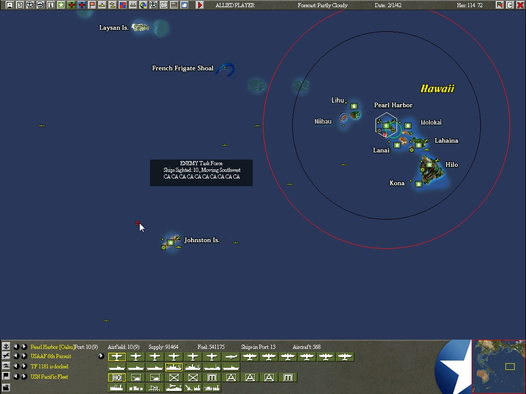
Task: Click the orange flag toolbar icon
Action: [x=92, y=5]
